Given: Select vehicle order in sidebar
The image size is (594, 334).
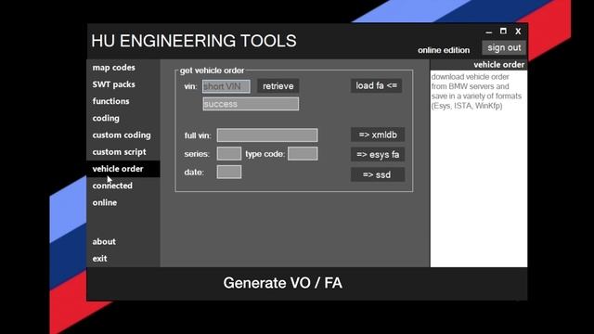Looking at the screenshot, I should [x=123, y=169].
